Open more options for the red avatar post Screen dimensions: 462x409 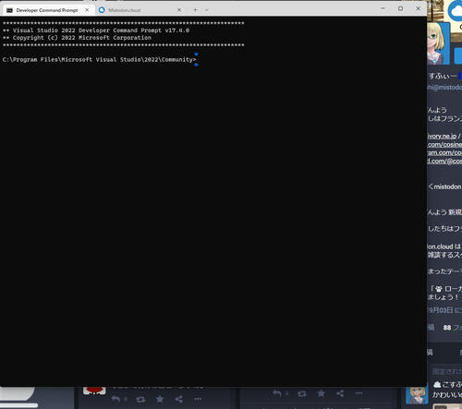pos(198,399)
